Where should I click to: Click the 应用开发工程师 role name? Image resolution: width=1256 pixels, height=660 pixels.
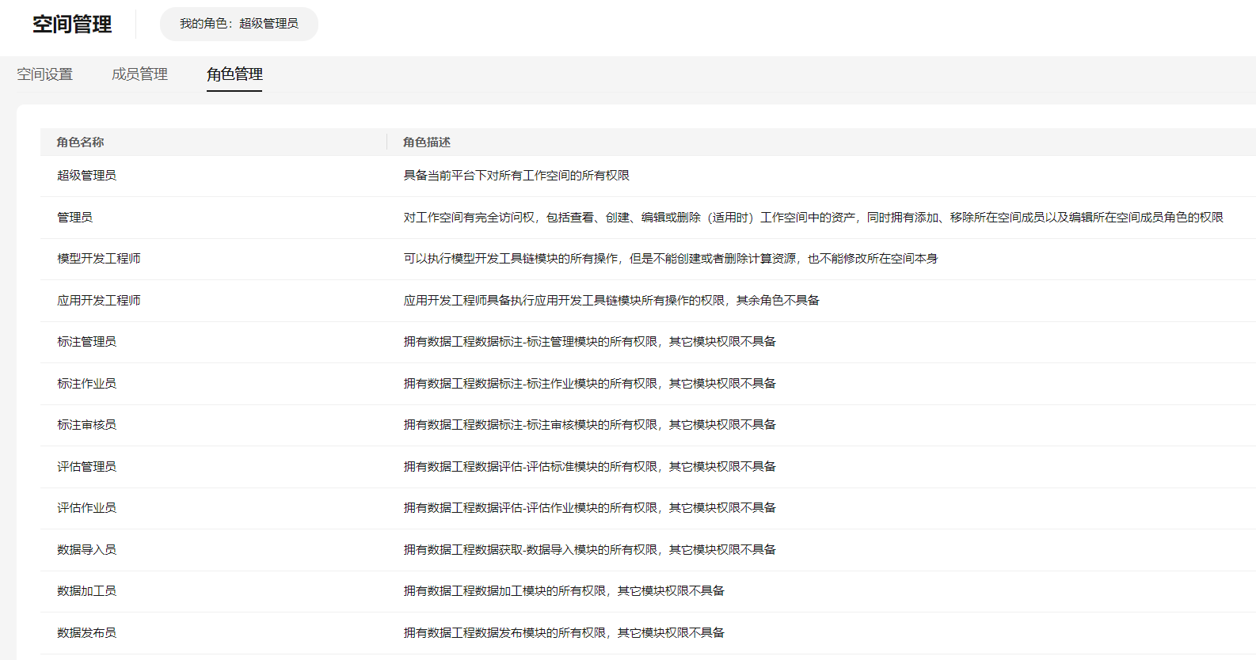click(x=98, y=301)
